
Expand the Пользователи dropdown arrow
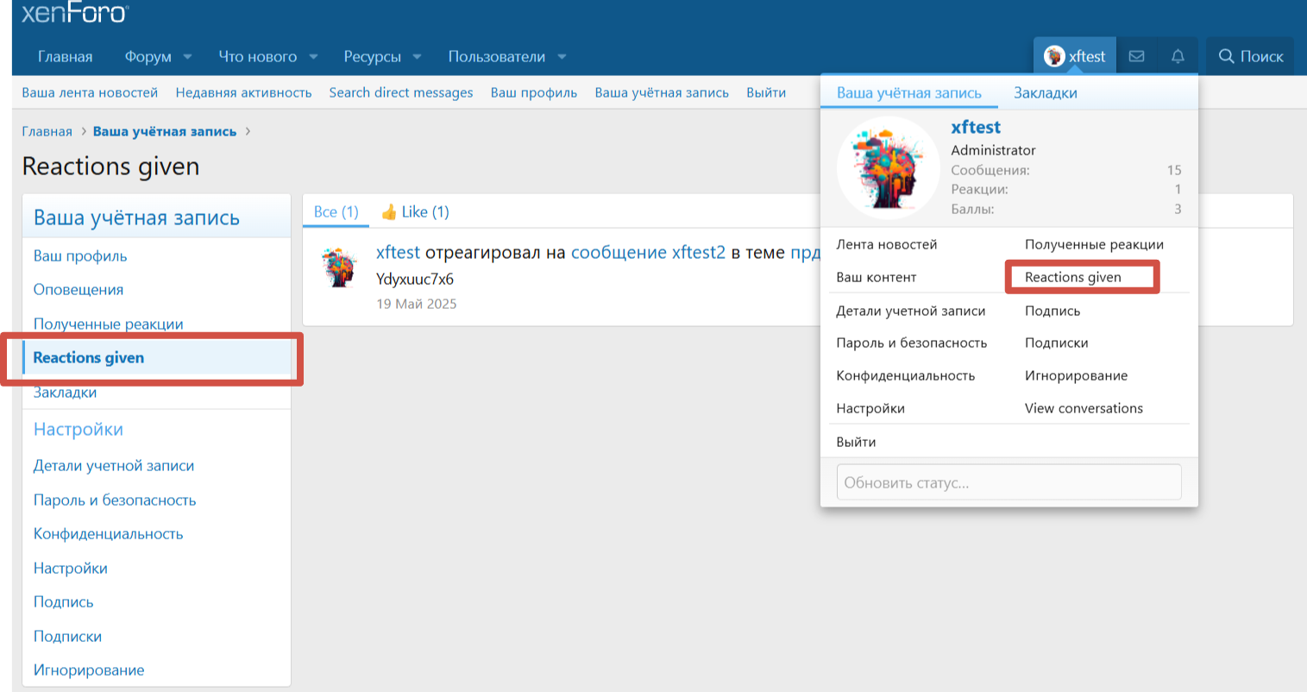[x=562, y=57]
